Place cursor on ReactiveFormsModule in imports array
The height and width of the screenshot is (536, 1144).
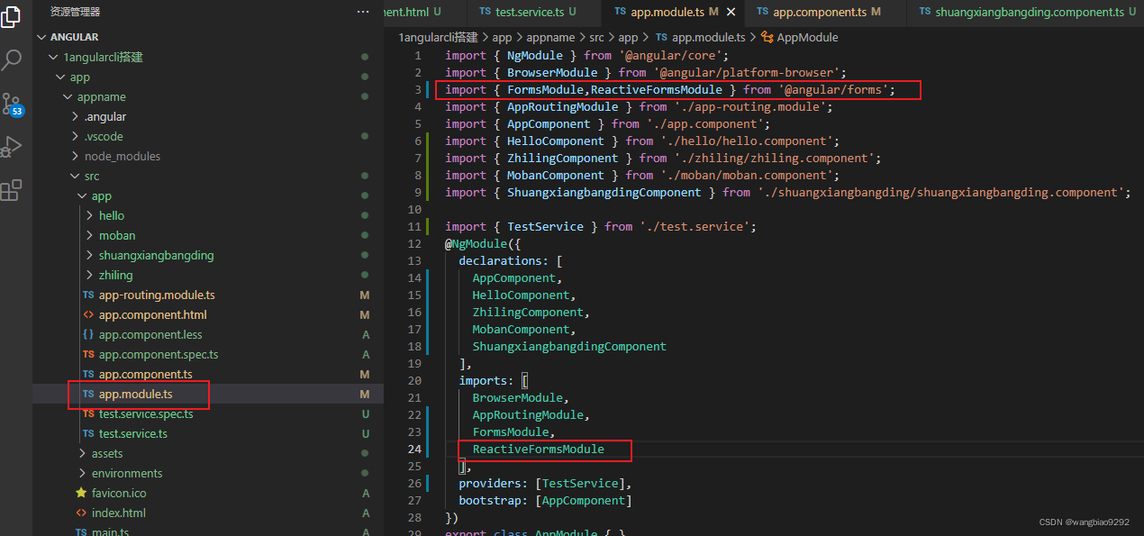[x=539, y=449]
